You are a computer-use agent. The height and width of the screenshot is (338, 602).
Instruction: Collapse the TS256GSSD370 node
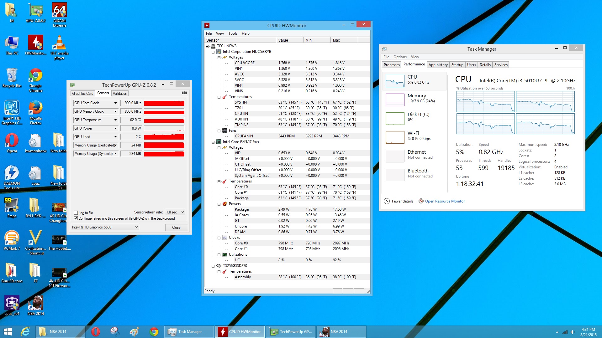[213, 266]
